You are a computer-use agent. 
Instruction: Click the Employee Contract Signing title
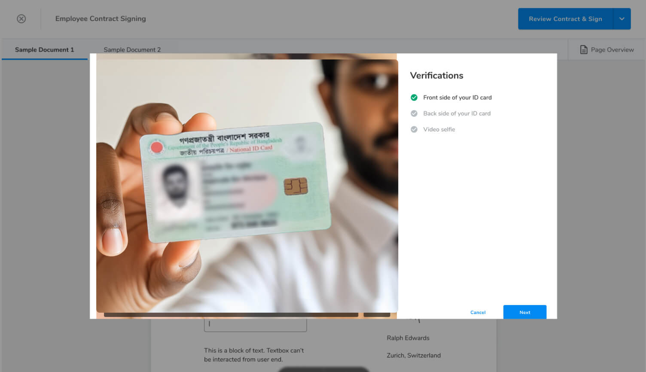101,19
